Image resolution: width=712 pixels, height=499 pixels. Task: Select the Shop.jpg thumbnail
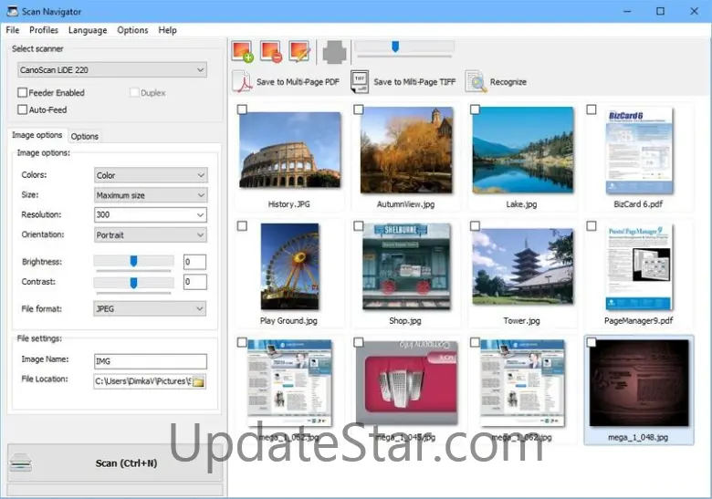(406, 266)
